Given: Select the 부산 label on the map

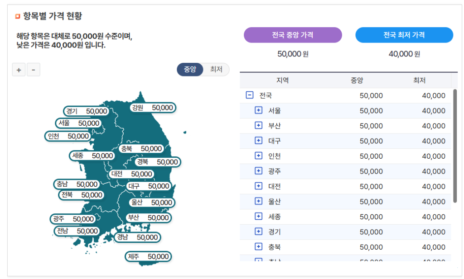Looking at the screenshot, I should 149,218.
